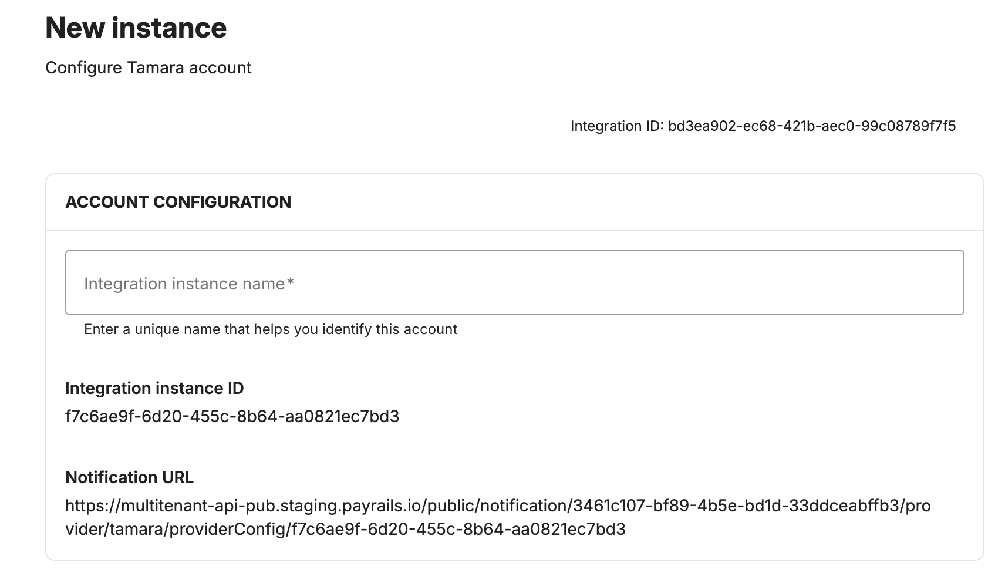Select the Integration ID value bd3ea902-ec68-421b-aec0-99c08789f7f5
The image size is (1005, 583).
(812, 126)
